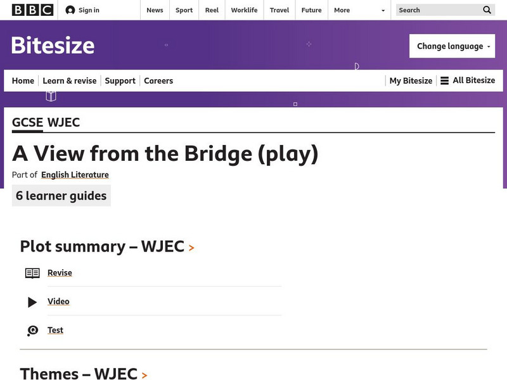Open the Change language dropdown
The width and height of the screenshot is (507, 380).
click(x=452, y=46)
